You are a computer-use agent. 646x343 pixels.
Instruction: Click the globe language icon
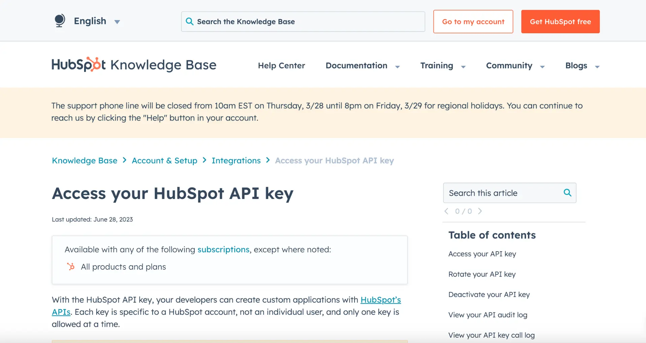[60, 21]
